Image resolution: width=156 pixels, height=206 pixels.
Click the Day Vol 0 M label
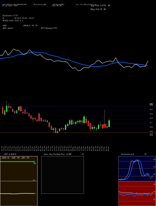coord(98,9)
